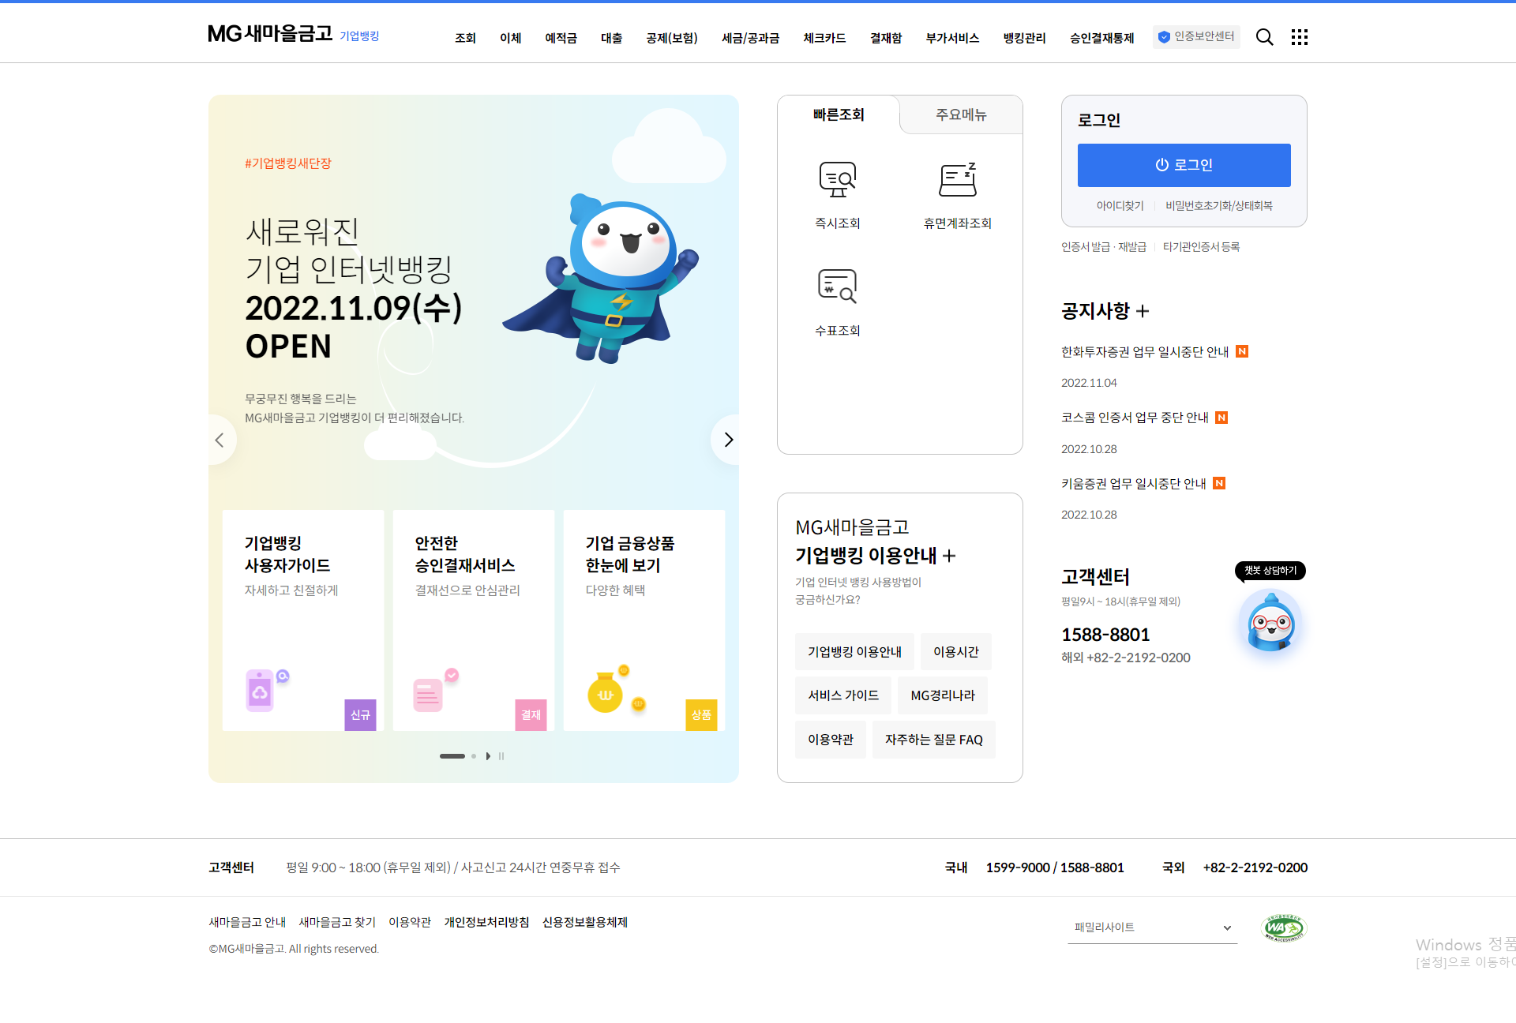Open the 아이디찾기 link
The width and height of the screenshot is (1516, 1023).
(x=1120, y=205)
